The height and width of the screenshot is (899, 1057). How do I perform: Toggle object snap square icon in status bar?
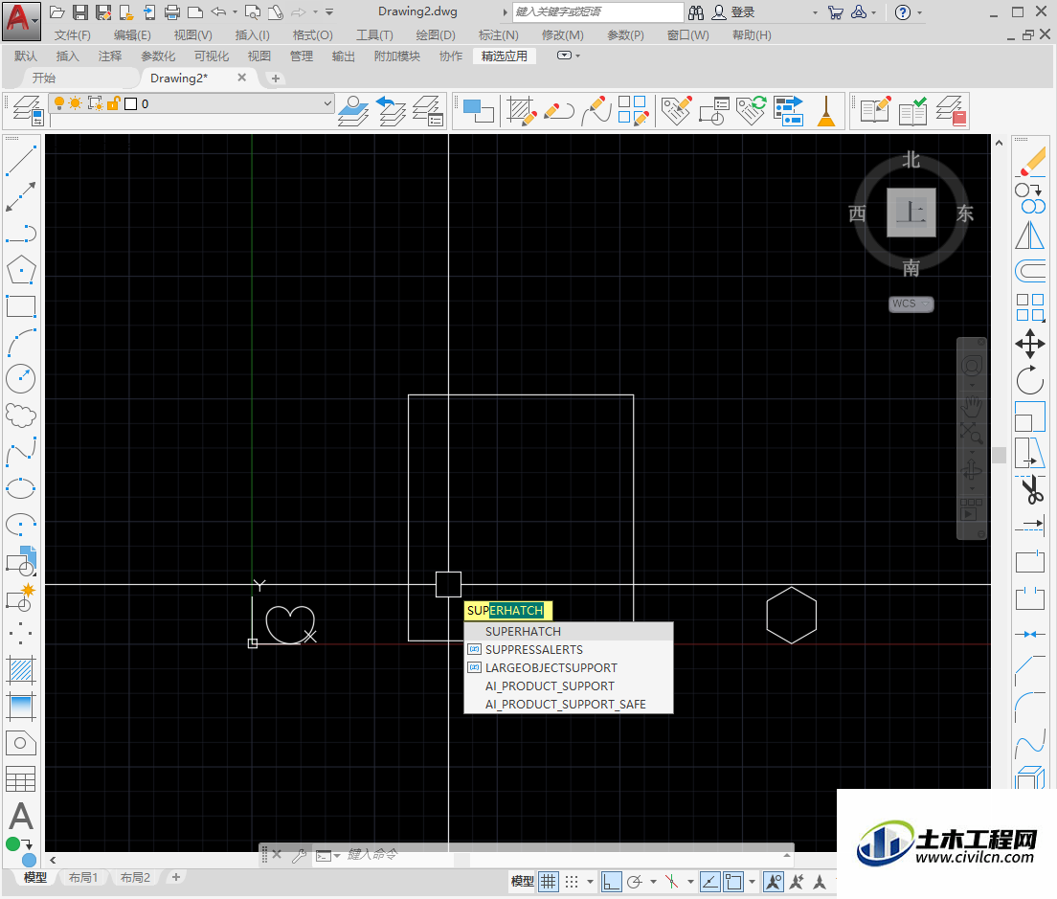tap(733, 882)
